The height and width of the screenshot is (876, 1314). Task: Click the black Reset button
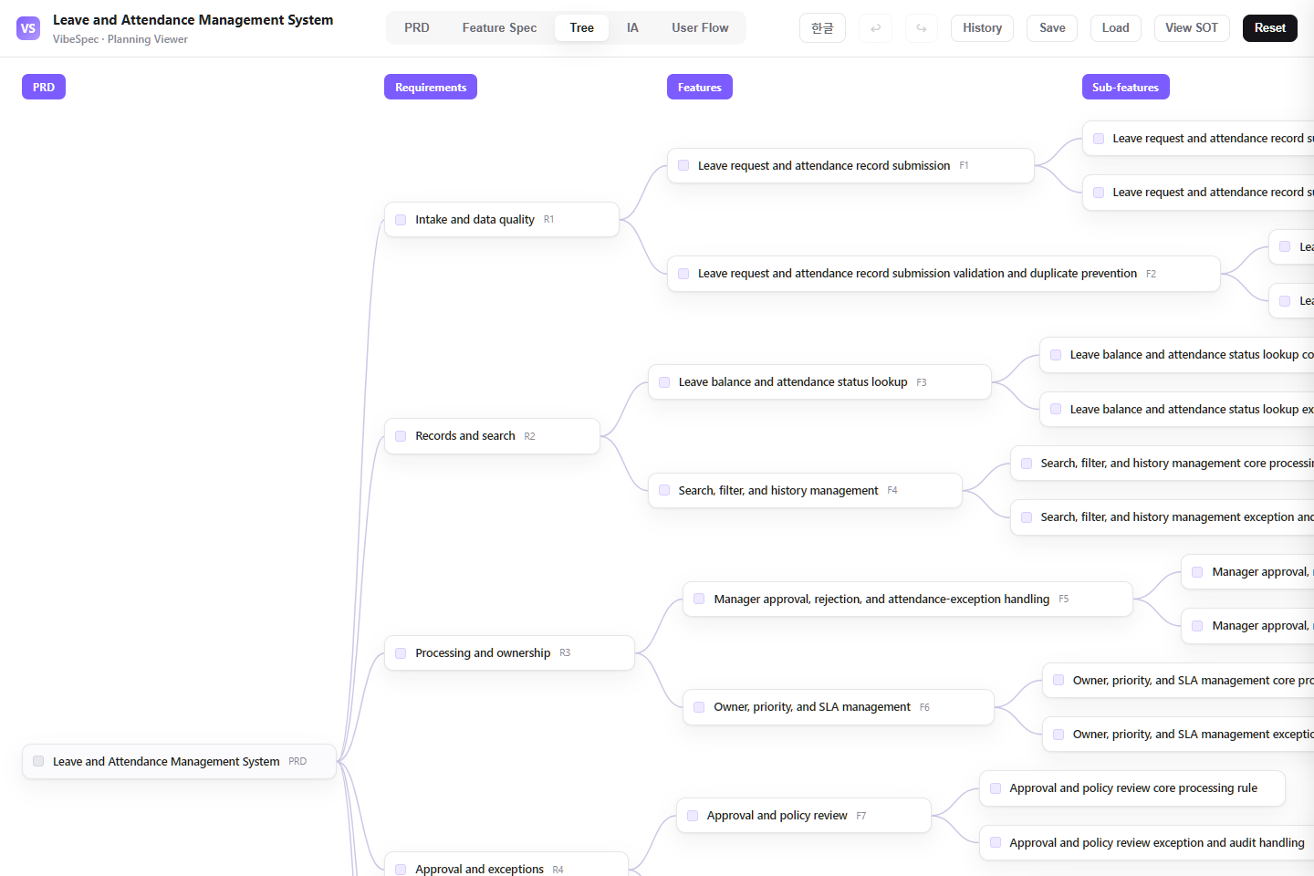[1269, 28]
